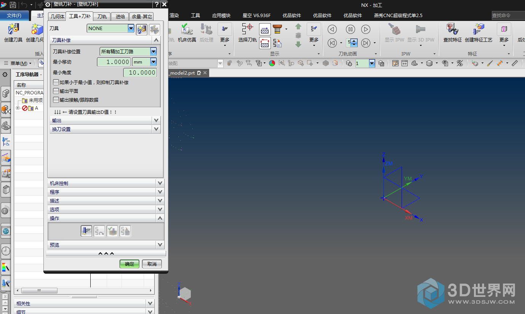Screen dimensions: 525x314
Task: Click 选择刀轨 (Select Toolpath) in the ribbon
Action: point(248,32)
